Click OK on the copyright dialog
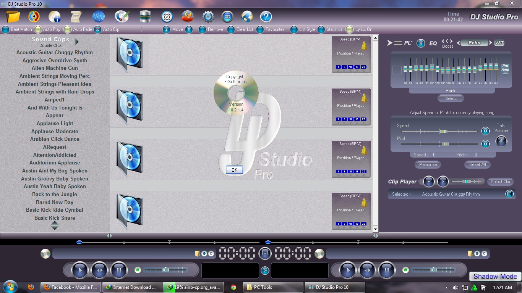 [234, 170]
